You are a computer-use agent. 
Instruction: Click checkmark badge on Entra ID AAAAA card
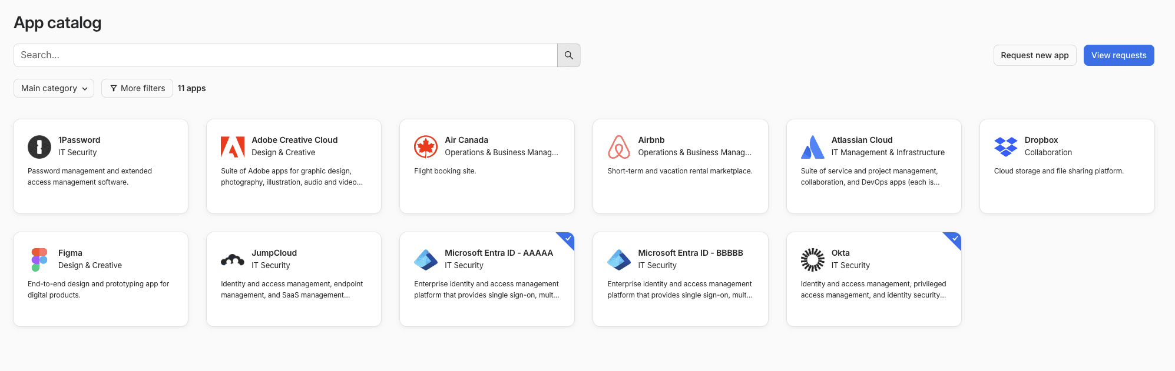[x=568, y=239]
